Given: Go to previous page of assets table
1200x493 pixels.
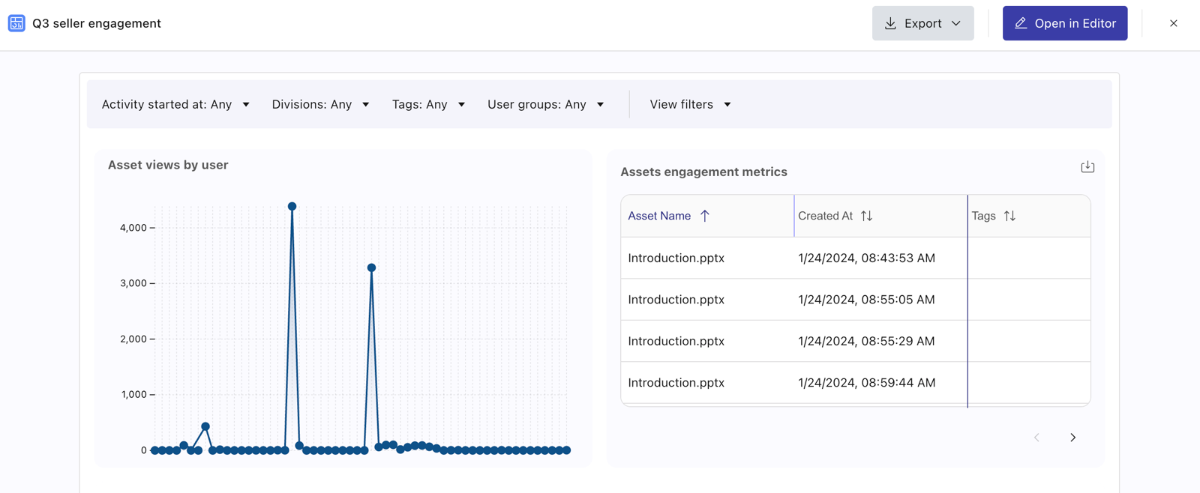Looking at the screenshot, I should pos(1036,438).
